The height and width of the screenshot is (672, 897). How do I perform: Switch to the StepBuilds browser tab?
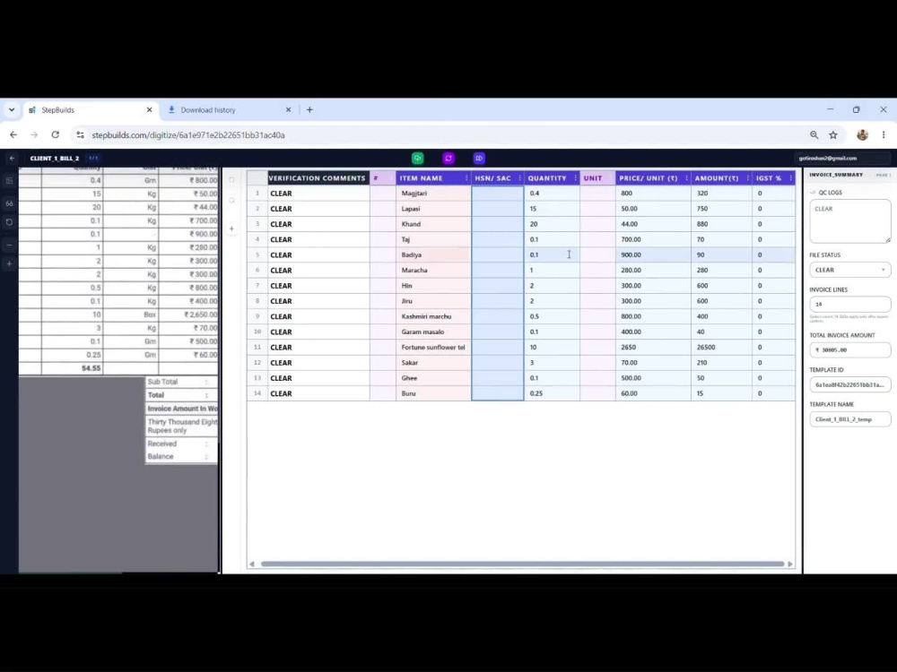[x=91, y=109]
